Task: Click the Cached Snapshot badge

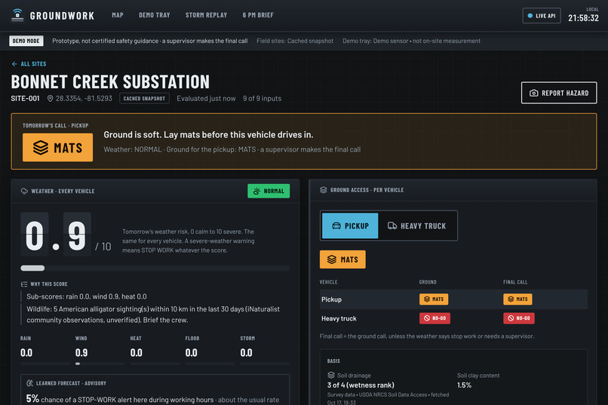Action: coord(144,99)
